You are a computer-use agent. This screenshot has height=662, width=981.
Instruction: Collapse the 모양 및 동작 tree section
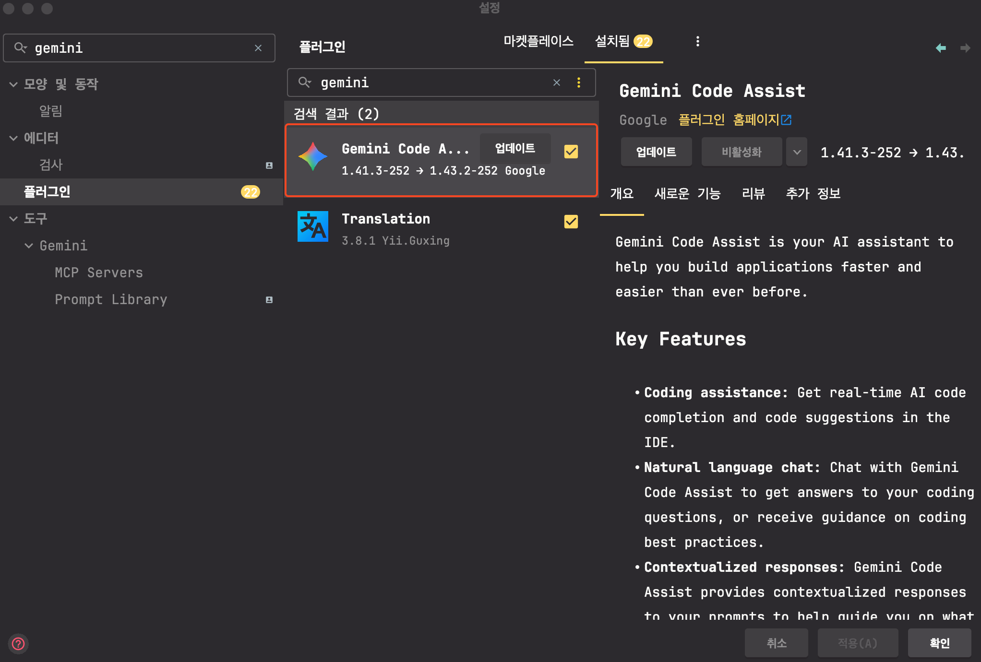coord(13,84)
